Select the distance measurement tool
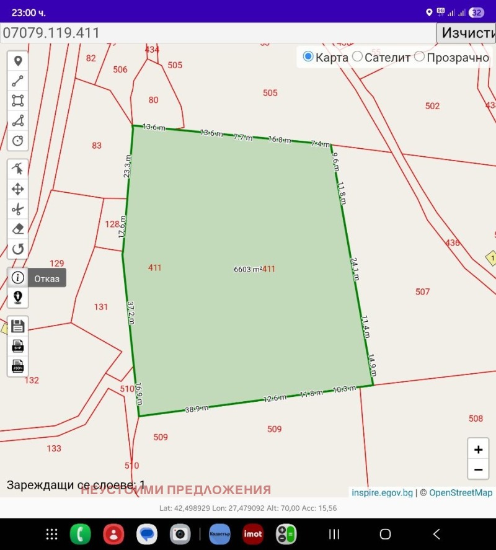 tap(17, 81)
